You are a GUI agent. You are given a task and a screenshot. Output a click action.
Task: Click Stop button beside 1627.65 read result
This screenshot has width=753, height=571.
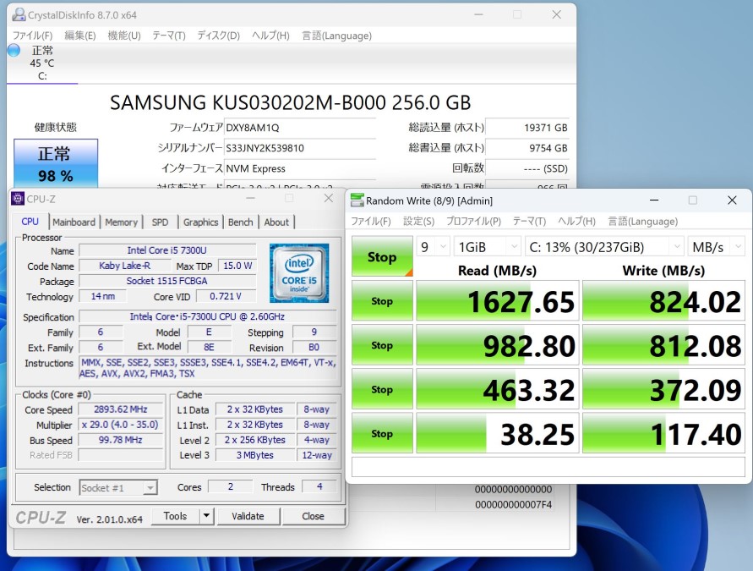tap(382, 301)
